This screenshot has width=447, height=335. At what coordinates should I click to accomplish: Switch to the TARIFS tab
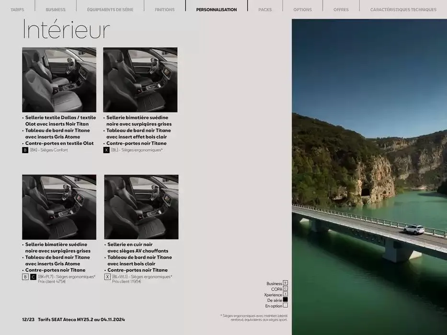pyautogui.click(x=17, y=9)
